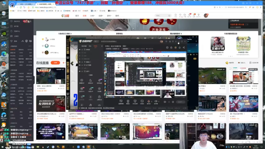Image resolution: width=265 pixels, height=149 pixels.
Task: Open the 精彩视频推荐 section link
Action: [x=176, y=34]
